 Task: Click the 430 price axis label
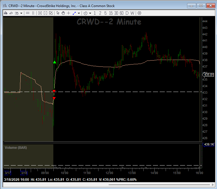(205, 112)
